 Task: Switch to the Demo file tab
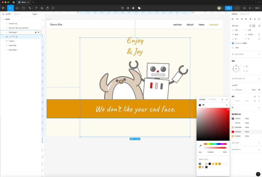pyautogui.click(x=23, y=2)
